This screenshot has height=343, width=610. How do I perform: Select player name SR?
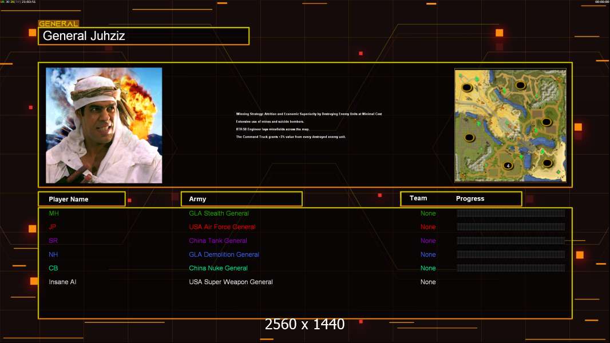(53, 241)
